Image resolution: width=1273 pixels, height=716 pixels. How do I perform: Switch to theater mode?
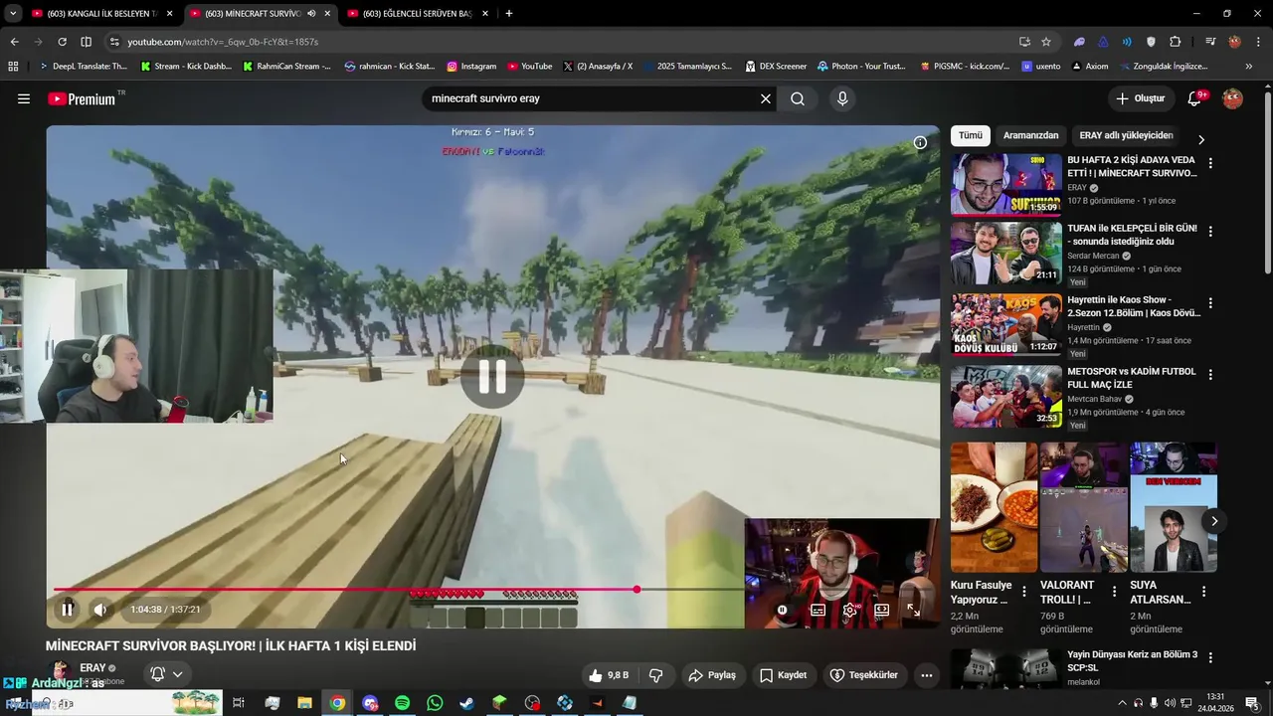tap(881, 610)
